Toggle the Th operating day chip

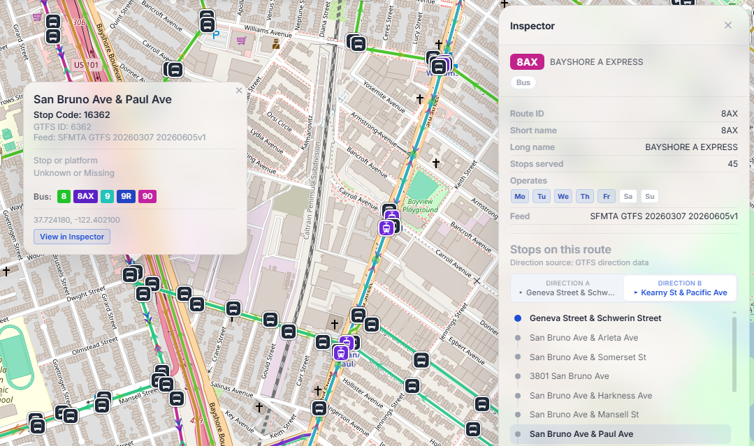point(585,196)
